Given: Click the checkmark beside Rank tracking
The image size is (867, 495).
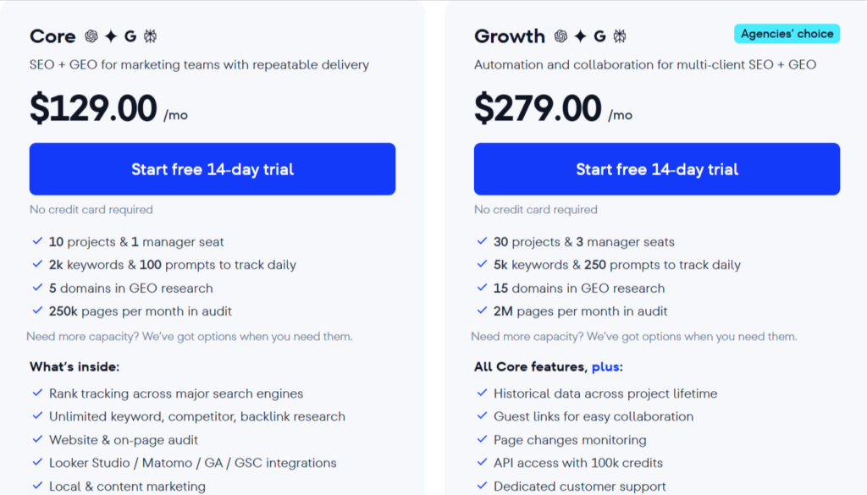Looking at the screenshot, I should (36, 393).
